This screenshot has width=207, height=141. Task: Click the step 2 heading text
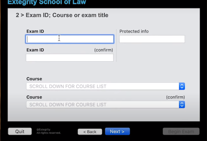tap(62, 15)
